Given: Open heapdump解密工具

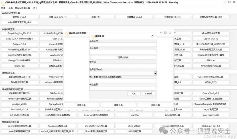Looking at the screenshot, I should (x=58, y=126).
